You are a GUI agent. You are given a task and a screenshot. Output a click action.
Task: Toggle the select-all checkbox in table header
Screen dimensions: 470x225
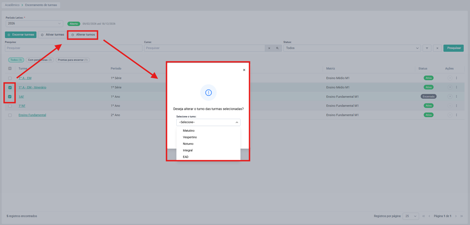tap(10, 69)
